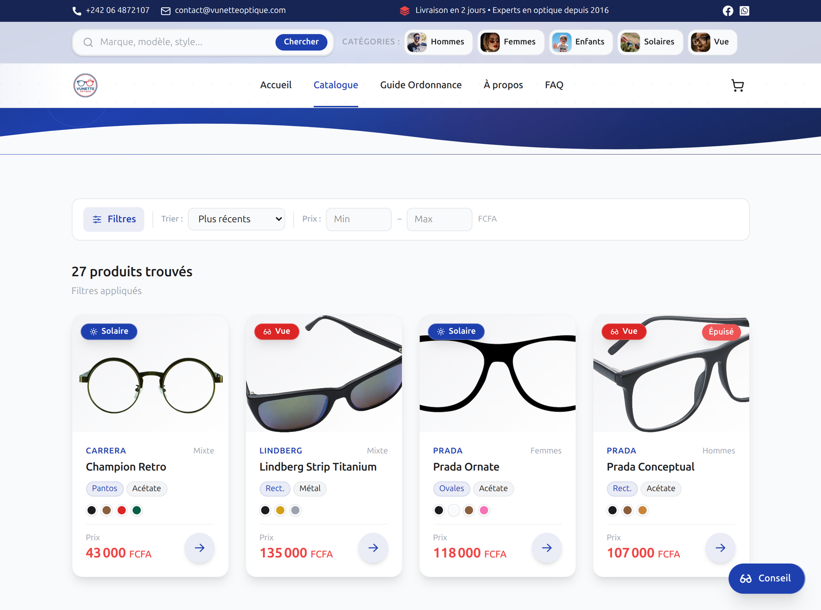View Prada Conceptual details arrow
This screenshot has height=610, width=821.
pos(720,548)
